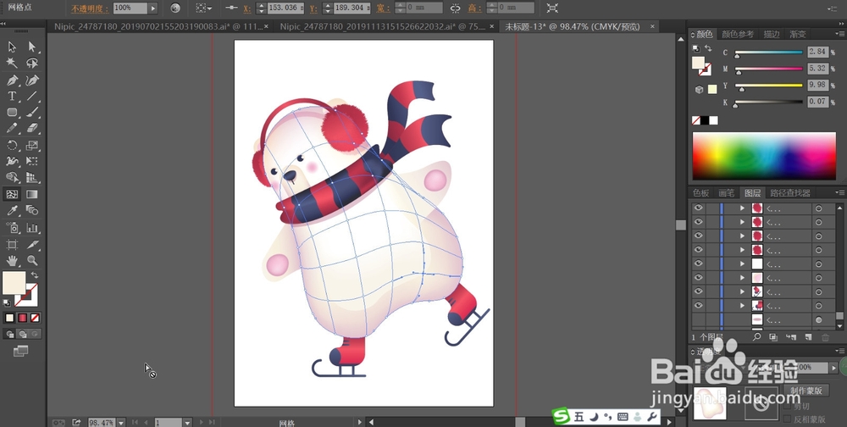
Task: Select the Eraser tool
Action: [x=32, y=128]
